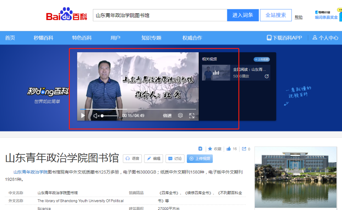
Task: Adjust the video volume slider
Action: (109, 116)
